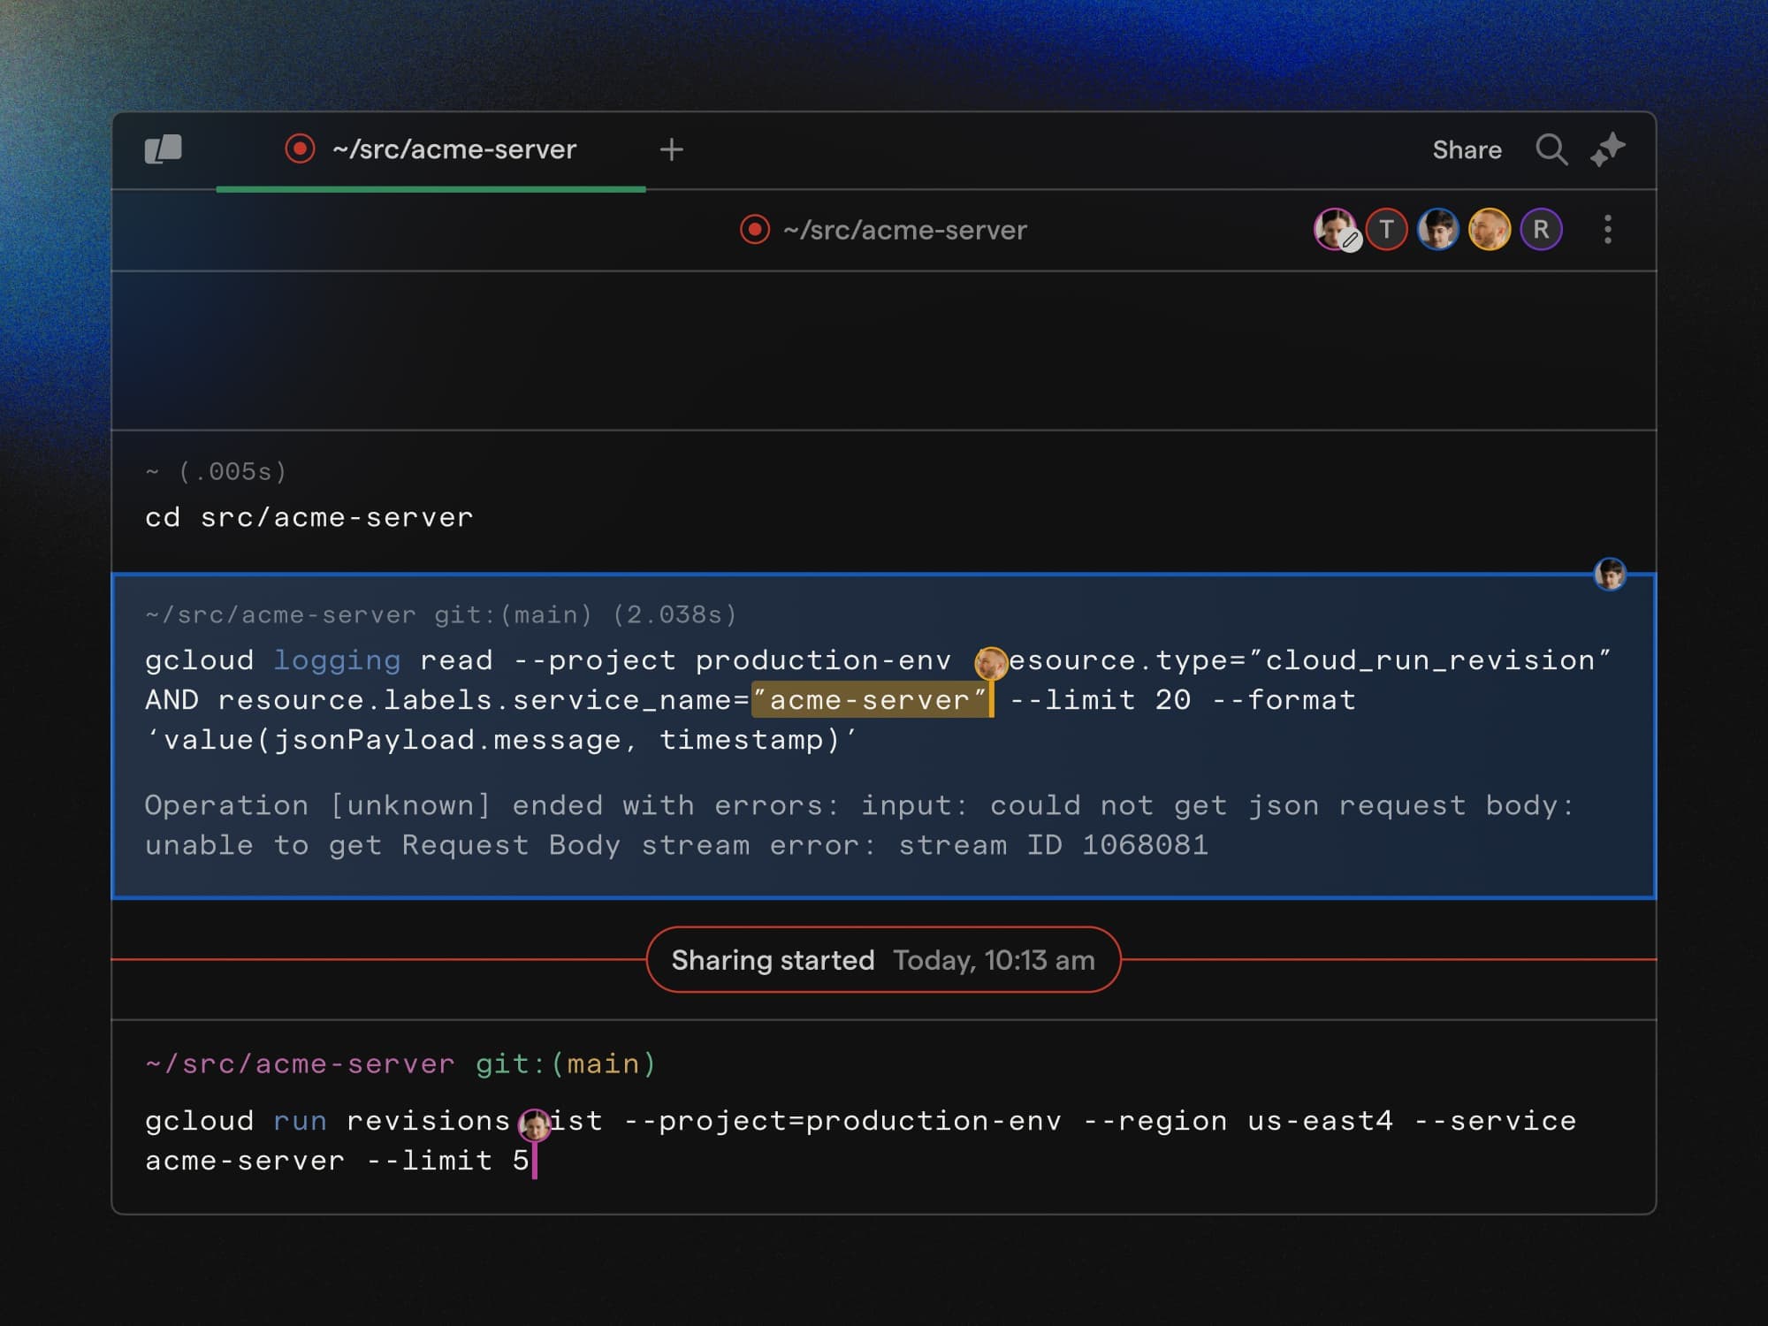Click the avatar on the blue block corner

click(1610, 574)
